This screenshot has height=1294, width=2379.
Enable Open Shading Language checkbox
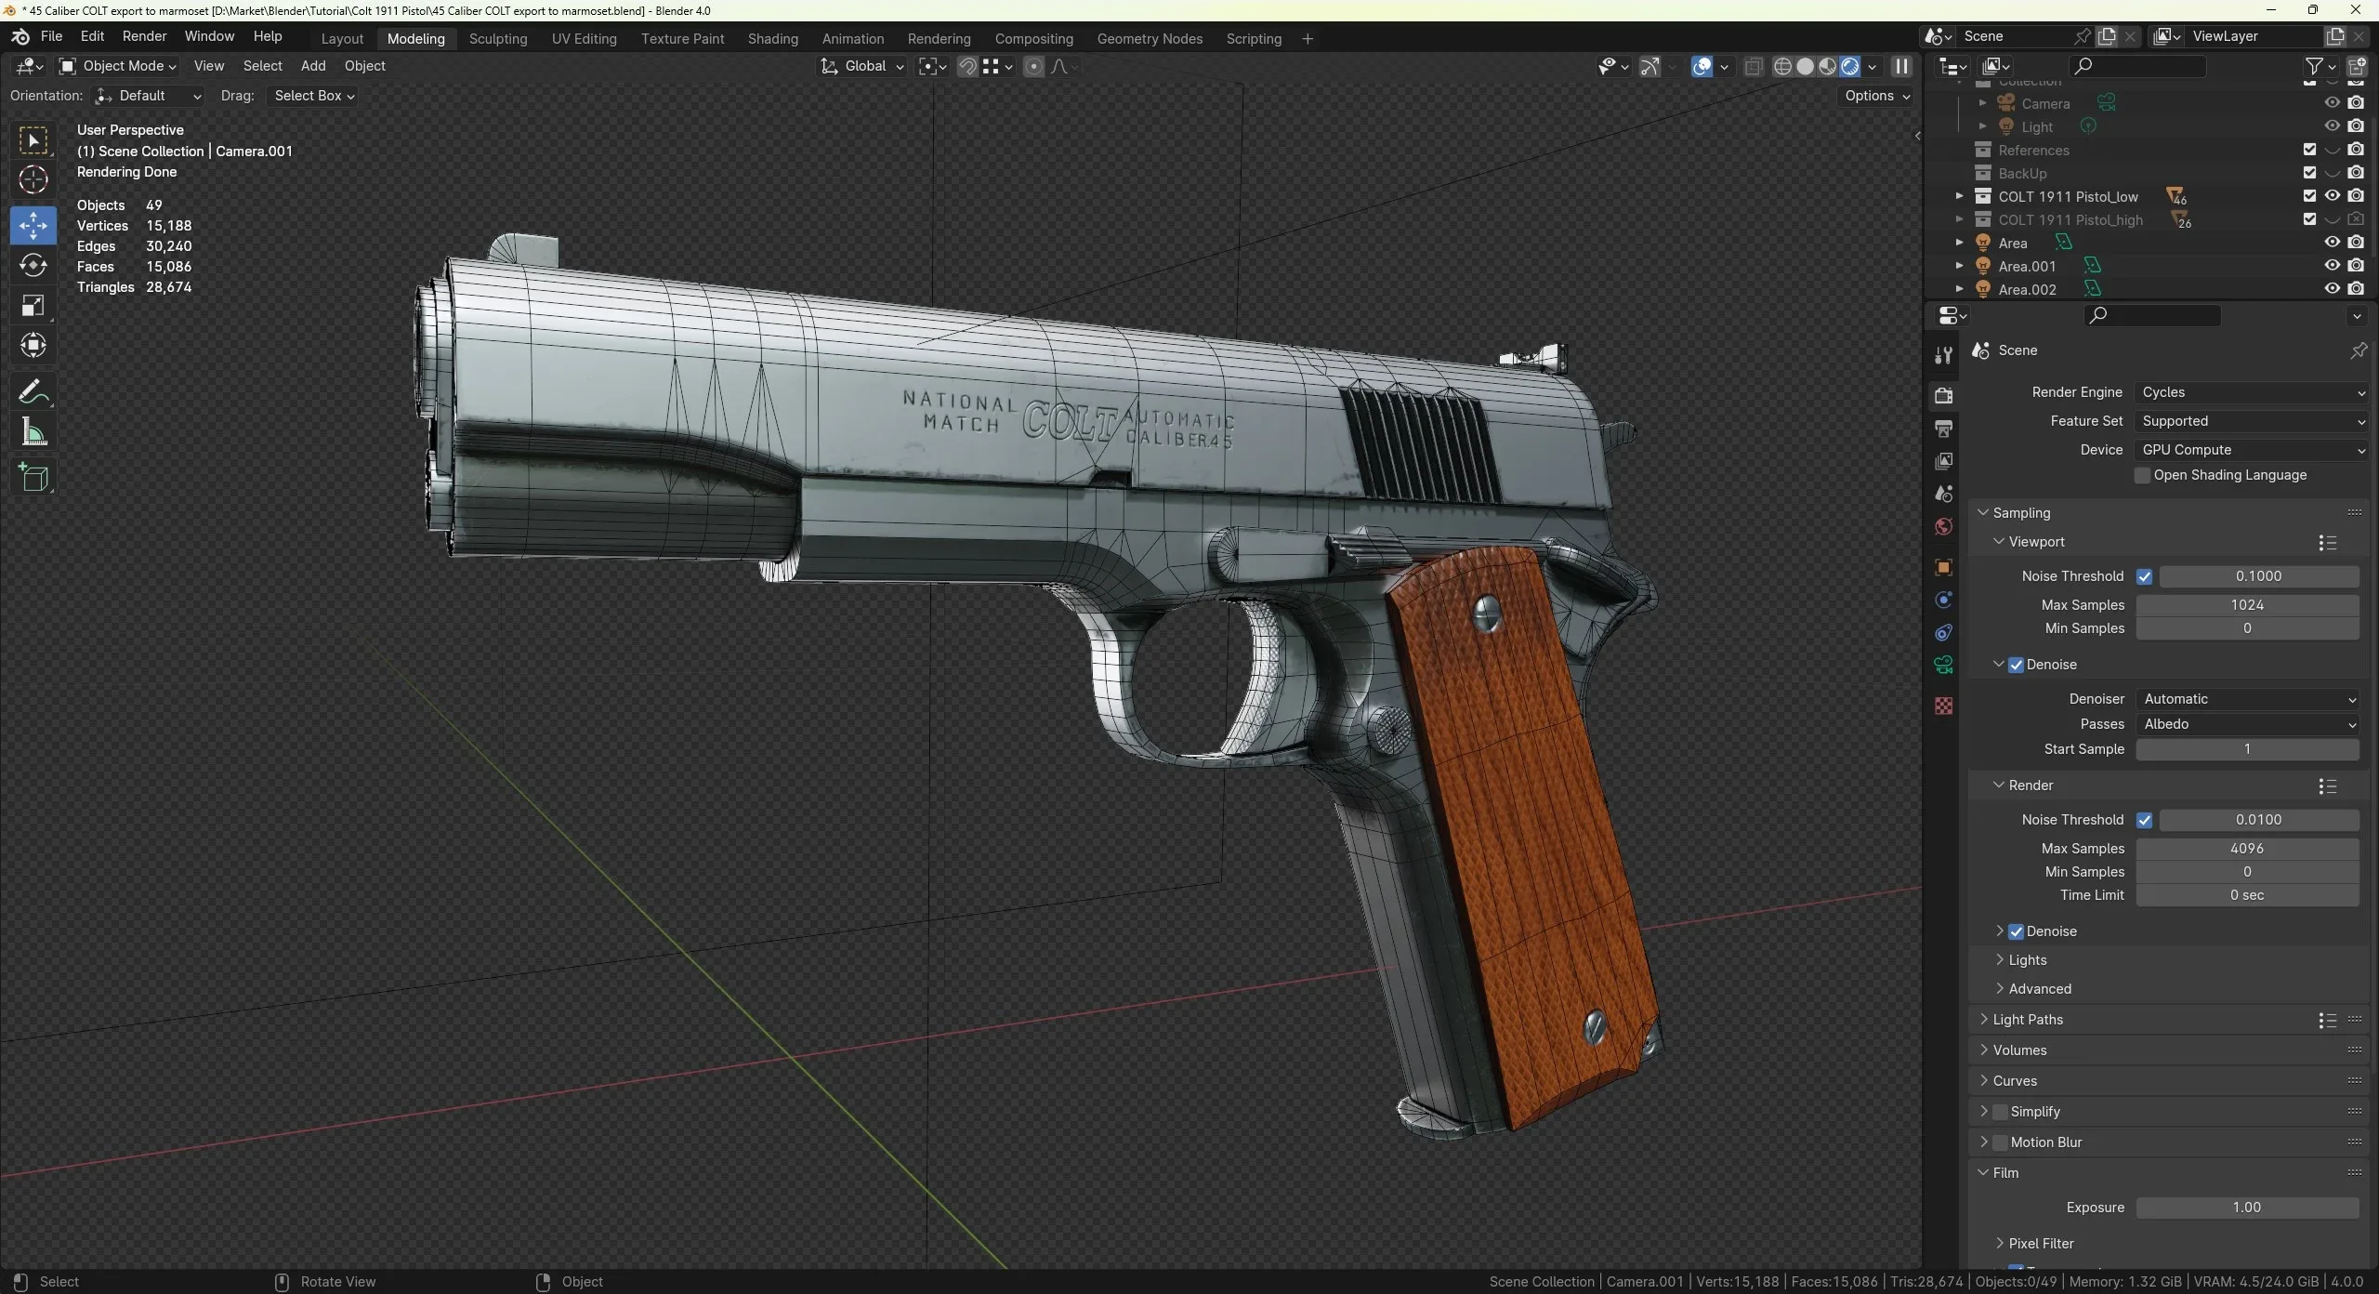coord(2143,475)
